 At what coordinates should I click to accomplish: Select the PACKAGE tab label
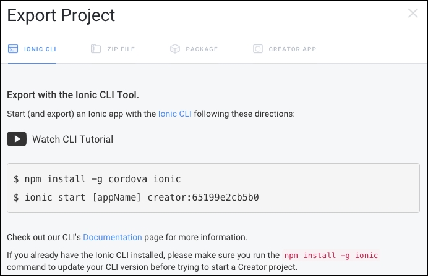click(202, 49)
